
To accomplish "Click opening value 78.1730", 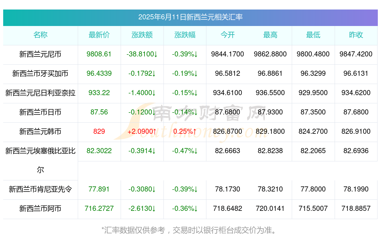I will click(228, 189).
